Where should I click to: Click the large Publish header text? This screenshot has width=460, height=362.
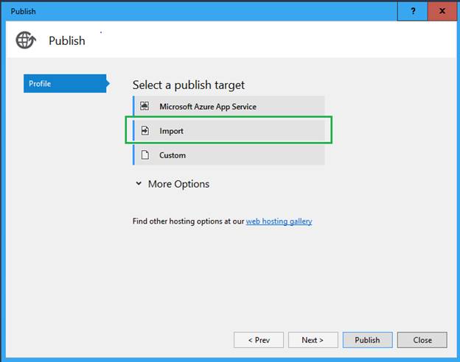(67, 41)
